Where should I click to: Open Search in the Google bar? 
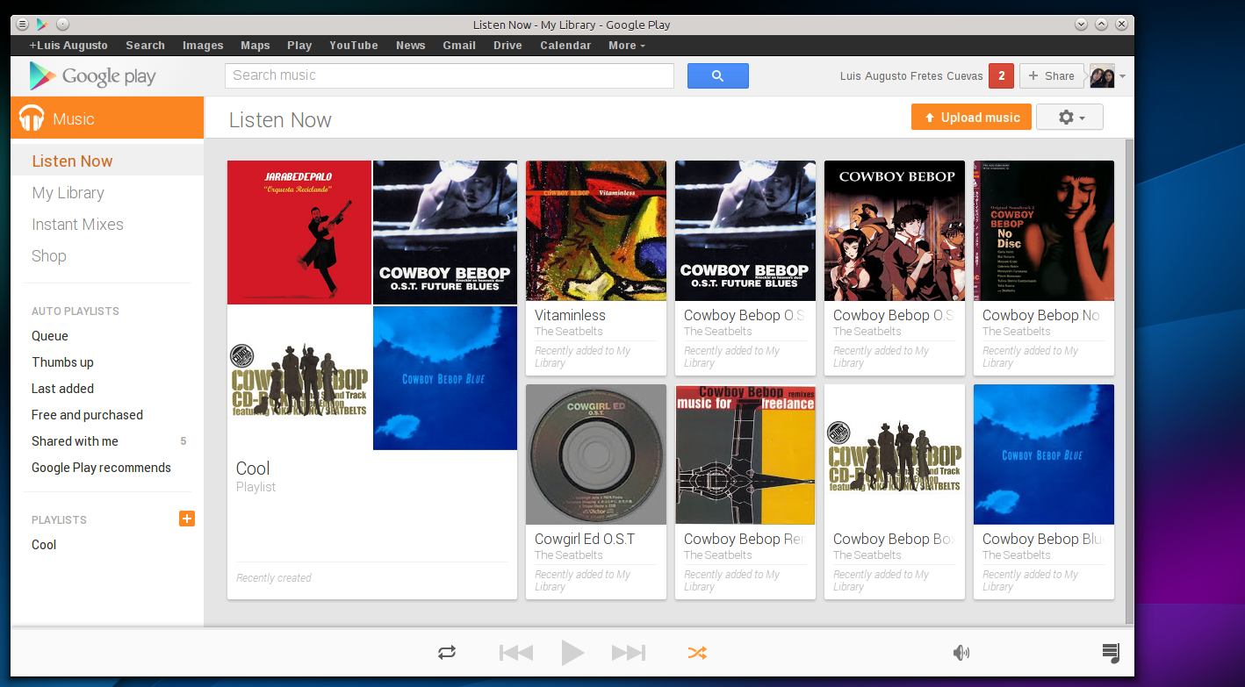[145, 46]
